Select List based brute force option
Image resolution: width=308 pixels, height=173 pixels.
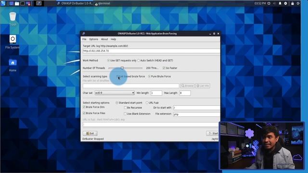click(x=130, y=76)
